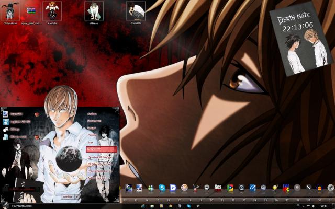Viewport: 335px width, 209px height.
Task: Open the Andrea user folder desktop icon
Action: pyautogui.click(x=52, y=13)
